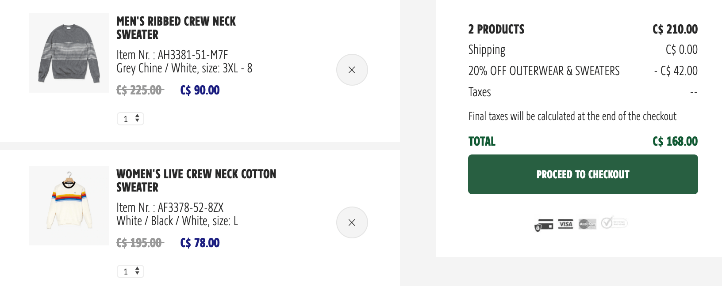
Task: Open quantity selector for women's white sweater
Action: 131,271
